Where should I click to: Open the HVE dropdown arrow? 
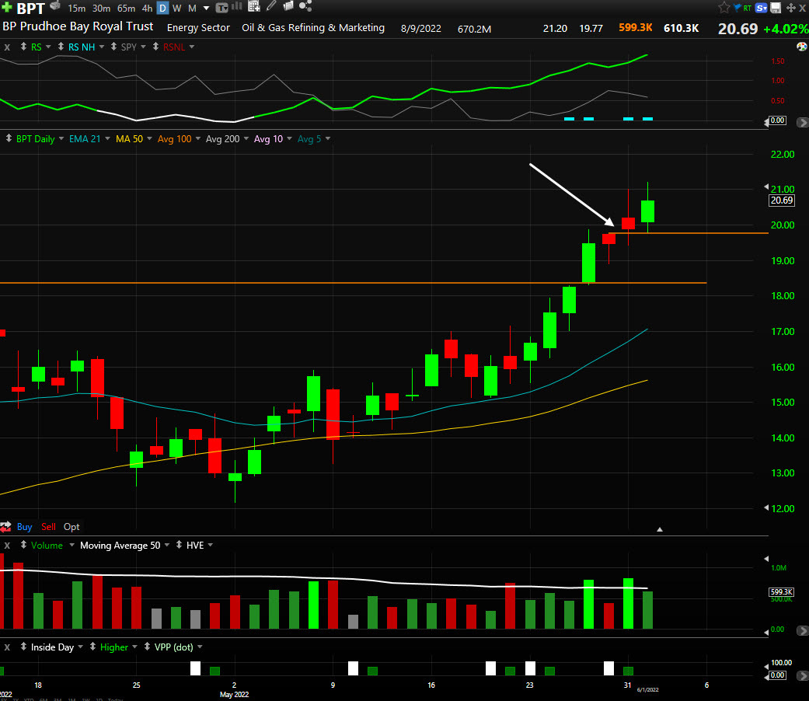pos(211,545)
